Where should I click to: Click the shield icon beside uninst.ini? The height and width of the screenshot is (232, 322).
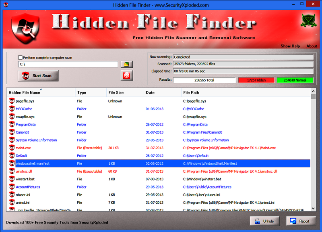[x=12, y=203]
